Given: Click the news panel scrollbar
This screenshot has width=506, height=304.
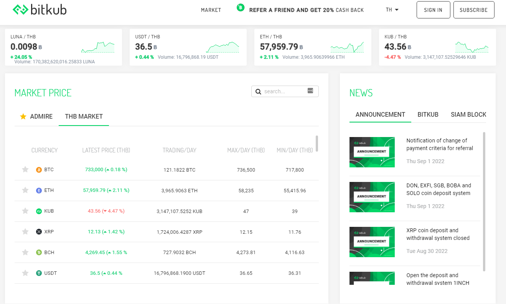Looking at the screenshot, I should tap(484, 202).
